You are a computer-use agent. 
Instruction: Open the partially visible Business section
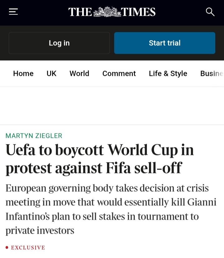212,73
